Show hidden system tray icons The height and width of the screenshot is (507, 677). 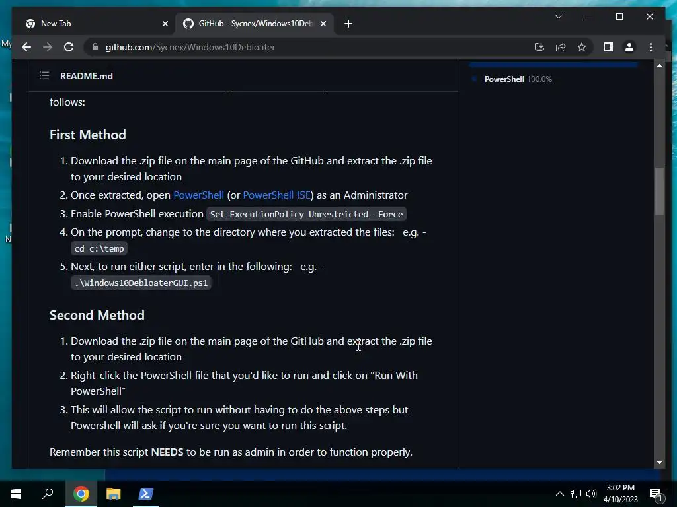[559, 494]
